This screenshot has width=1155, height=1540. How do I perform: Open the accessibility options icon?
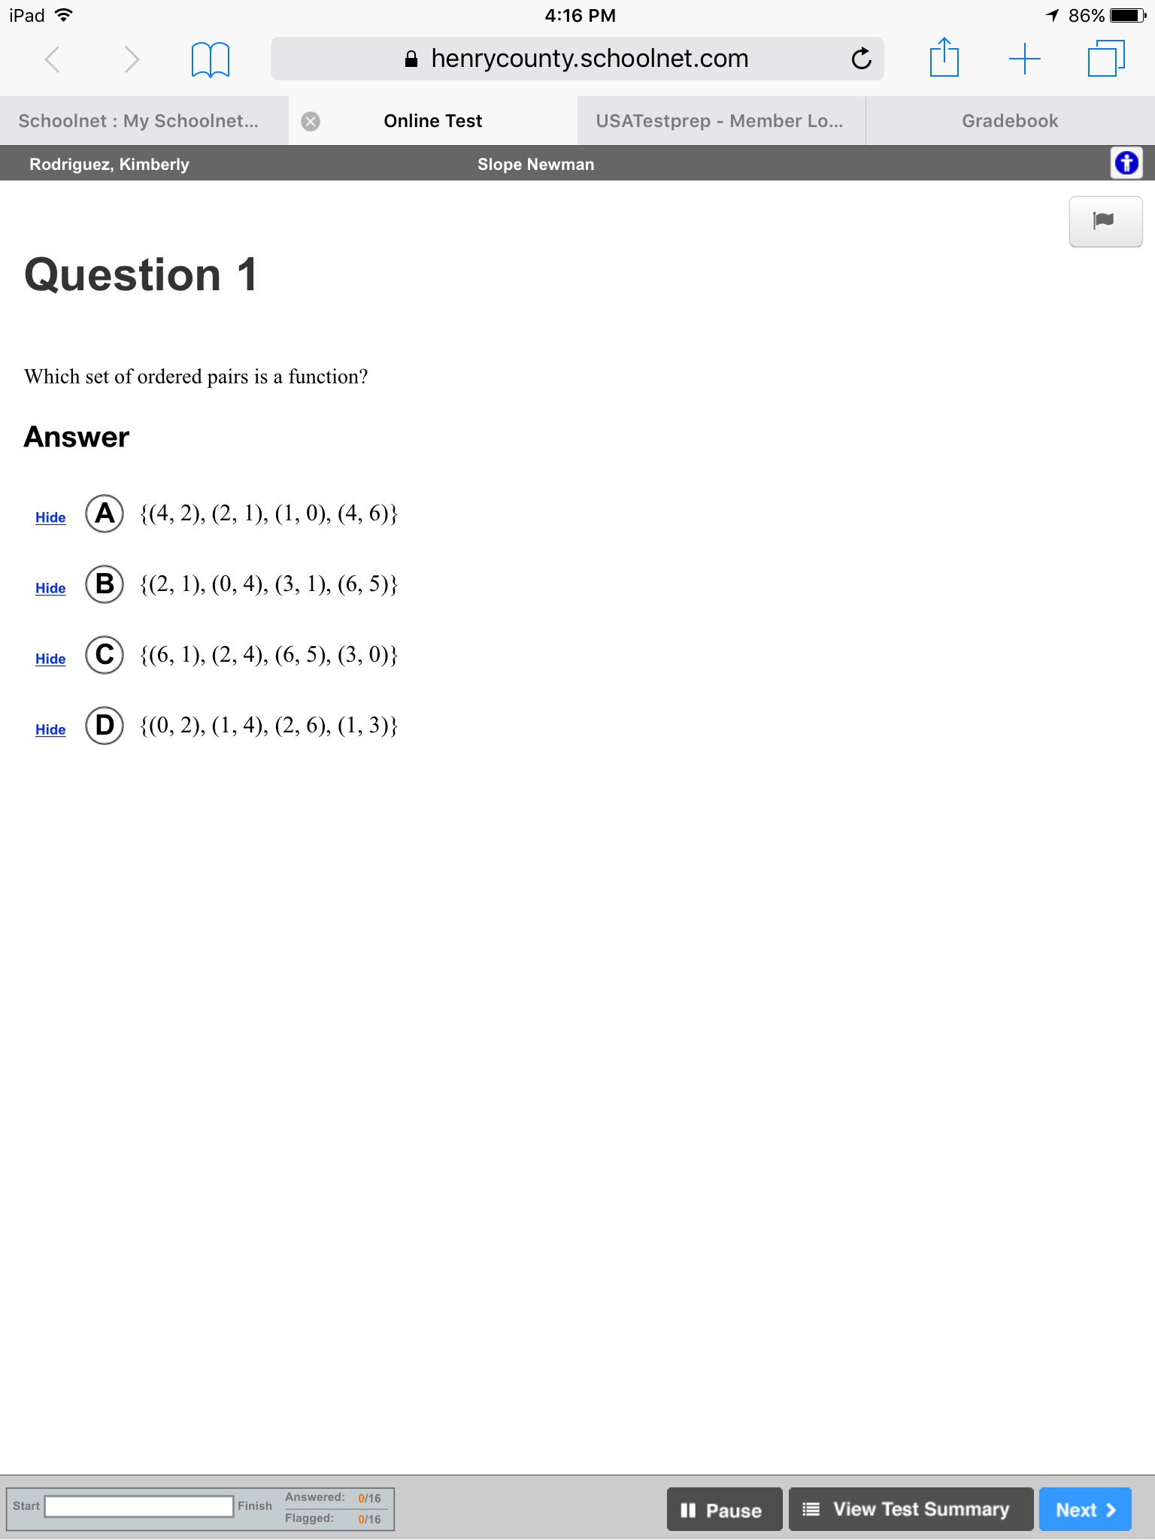click(x=1126, y=162)
